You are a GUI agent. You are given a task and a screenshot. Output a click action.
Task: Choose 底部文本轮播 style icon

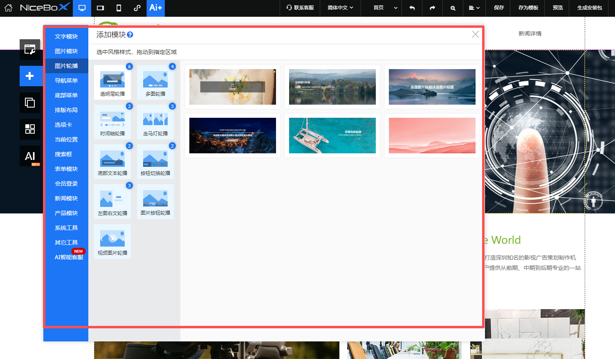(112, 162)
